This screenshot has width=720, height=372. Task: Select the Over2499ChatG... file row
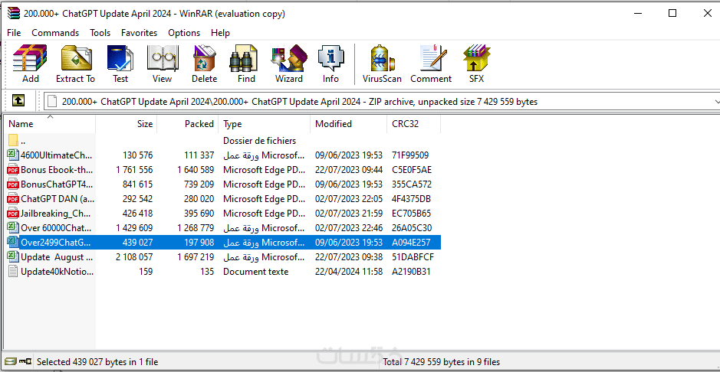click(224, 243)
